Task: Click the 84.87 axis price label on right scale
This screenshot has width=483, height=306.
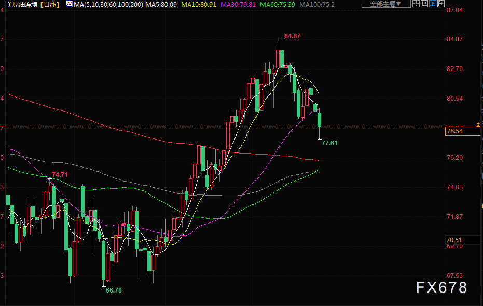Action: (454, 39)
